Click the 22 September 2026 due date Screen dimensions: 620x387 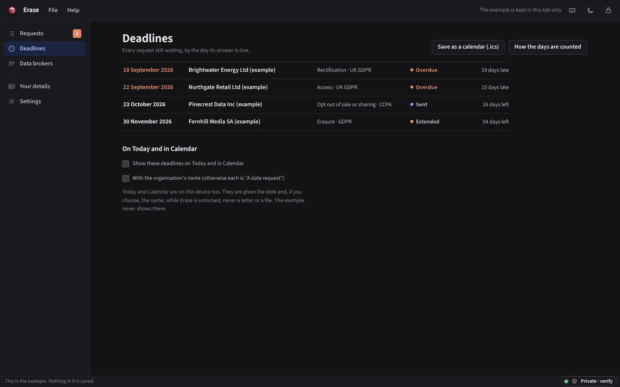tap(148, 87)
